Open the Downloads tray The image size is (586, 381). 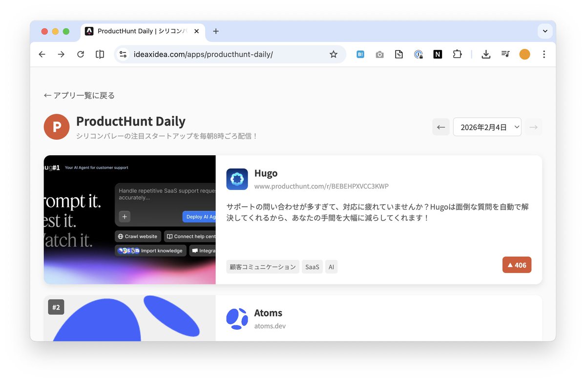(486, 54)
